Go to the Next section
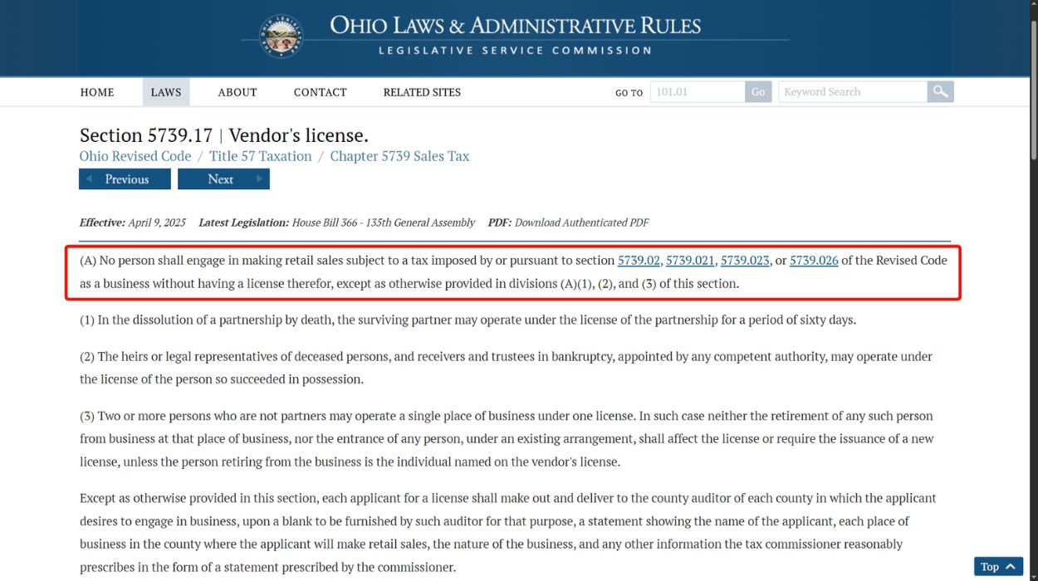The height and width of the screenshot is (581, 1038). 223,179
